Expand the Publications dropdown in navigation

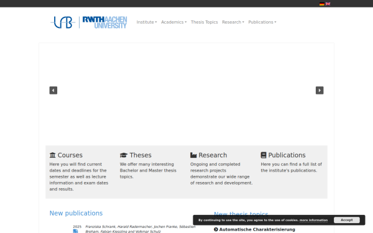(262, 22)
